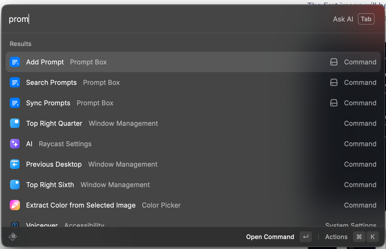This screenshot has width=386, height=249.
Task: Click the Search Prompts blue icon
Action: pyautogui.click(x=15, y=82)
